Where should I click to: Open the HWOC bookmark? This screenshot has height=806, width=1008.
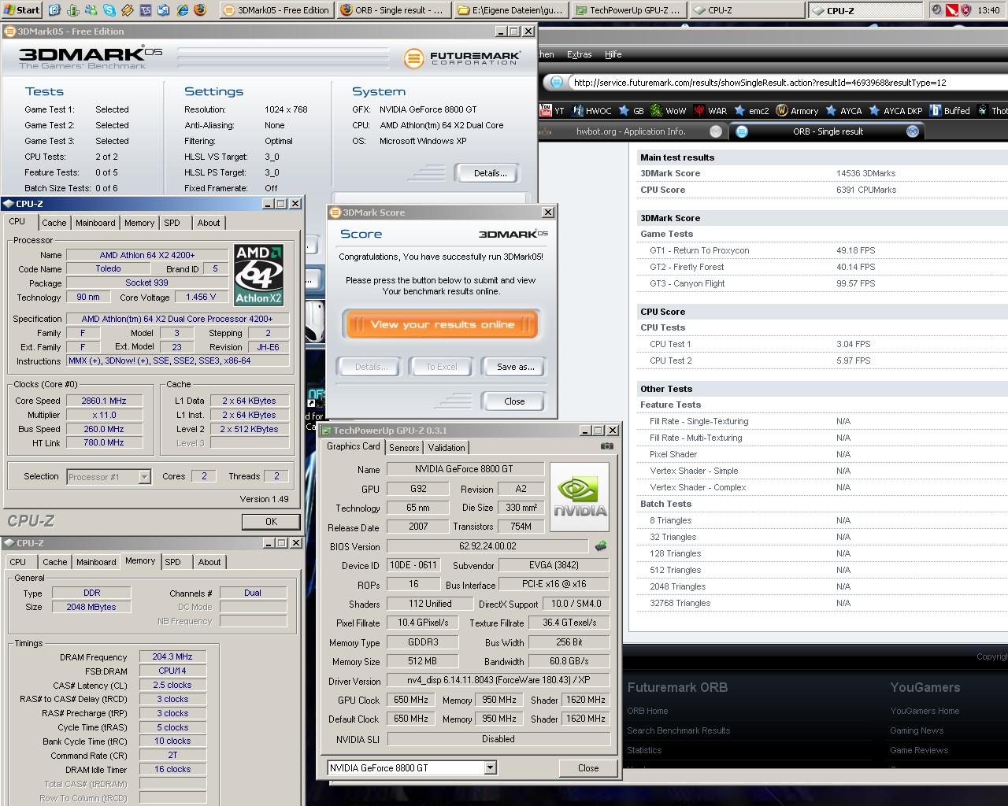click(x=591, y=111)
